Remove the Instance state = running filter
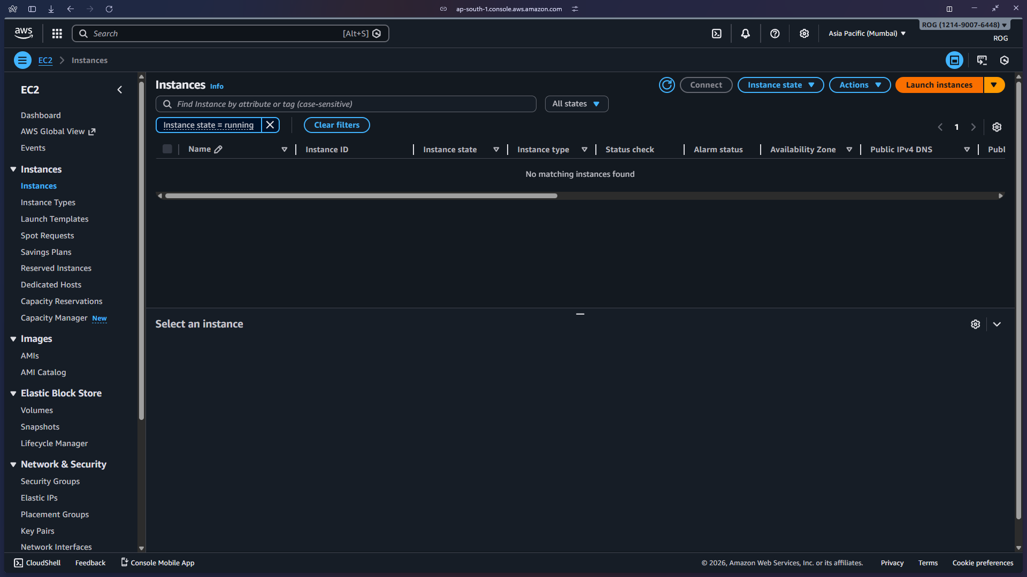1027x577 pixels. [270, 124]
